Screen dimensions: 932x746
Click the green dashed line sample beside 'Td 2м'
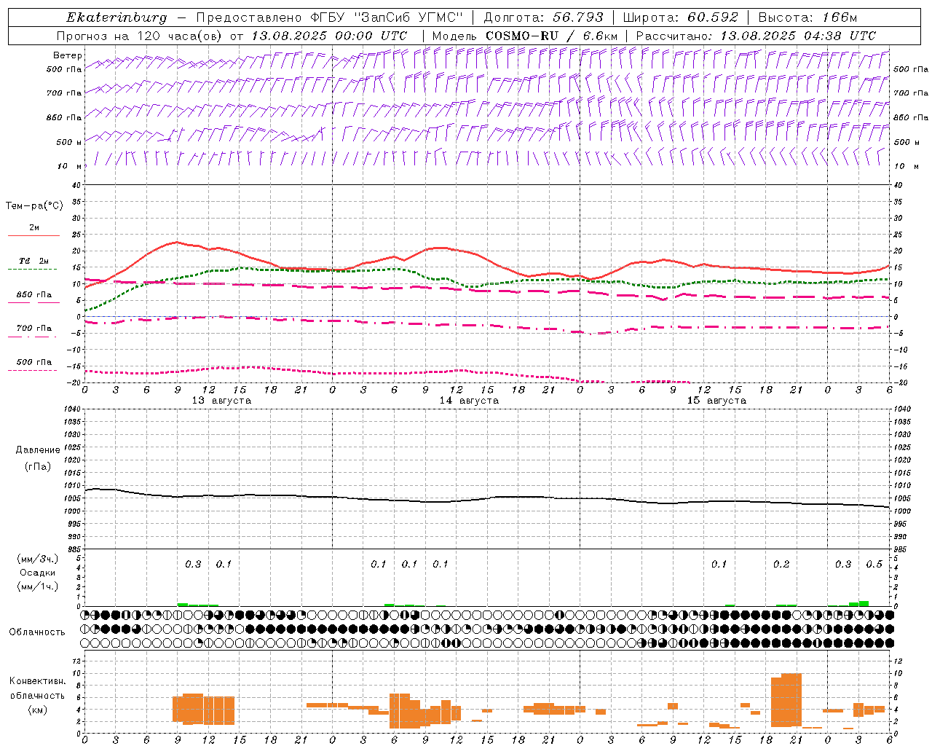(x=33, y=270)
